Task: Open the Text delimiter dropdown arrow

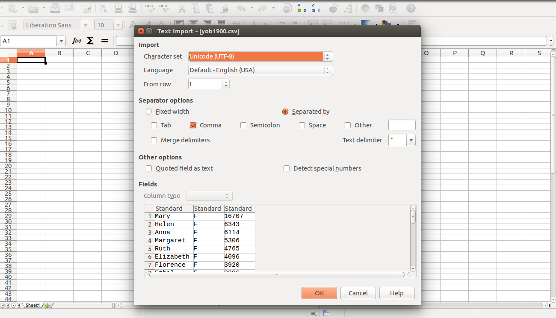Action: point(411,140)
